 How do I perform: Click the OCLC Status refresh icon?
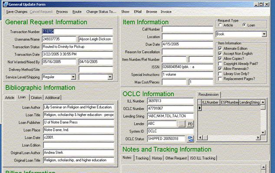coord(190,139)
